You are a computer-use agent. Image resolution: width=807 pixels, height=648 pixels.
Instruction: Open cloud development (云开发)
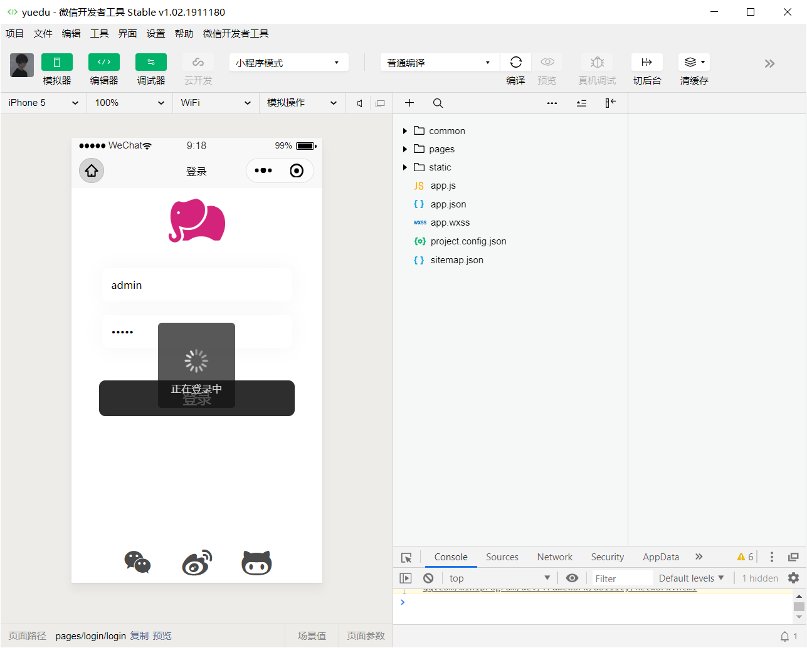tap(198, 62)
